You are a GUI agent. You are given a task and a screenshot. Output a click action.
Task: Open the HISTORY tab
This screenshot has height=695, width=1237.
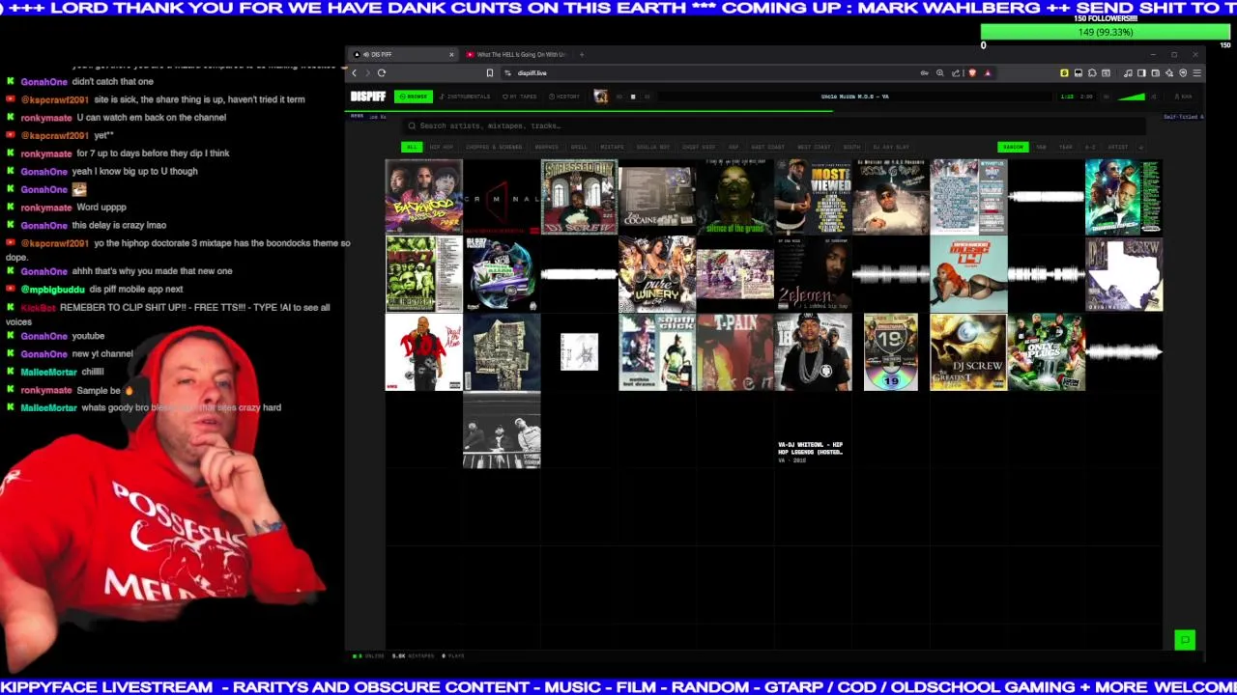pyautogui.click(x=564, y=97)
